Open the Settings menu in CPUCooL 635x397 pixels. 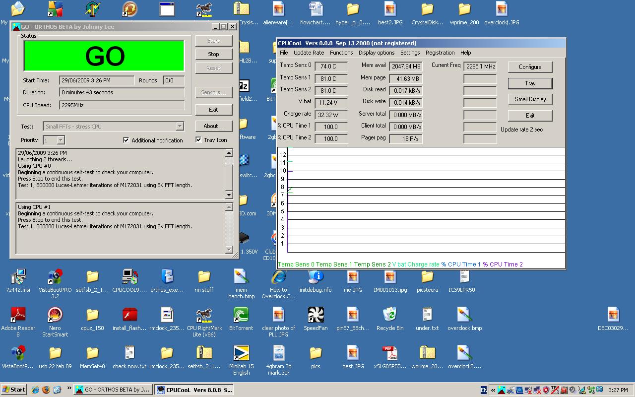tap(410, 53)
